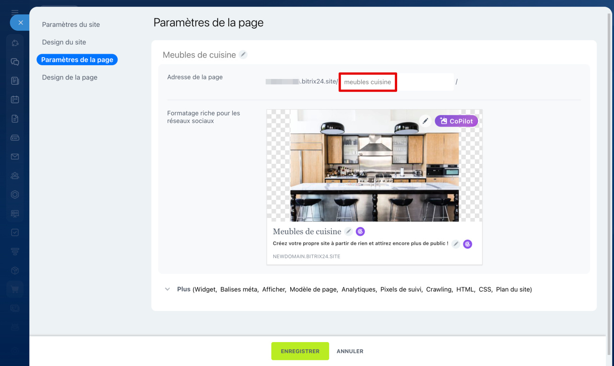Open the 'Design de la page' tab
The image size is (614, 366).
coord(70,77)
